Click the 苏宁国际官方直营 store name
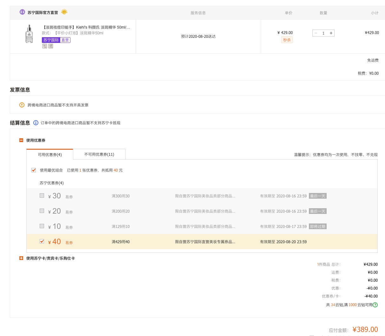 click(x=43, y=13)
